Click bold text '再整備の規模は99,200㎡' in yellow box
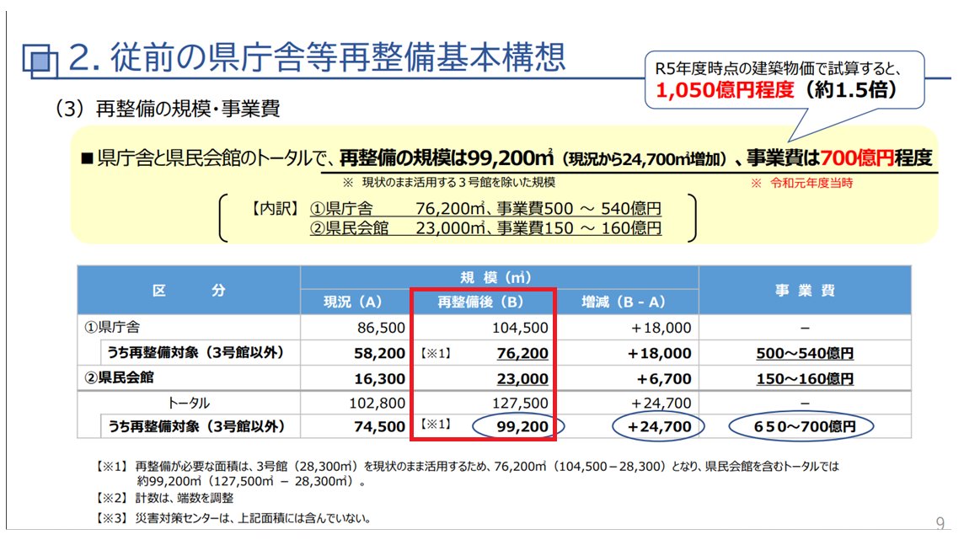964x540 pixels. click(447, 158)
